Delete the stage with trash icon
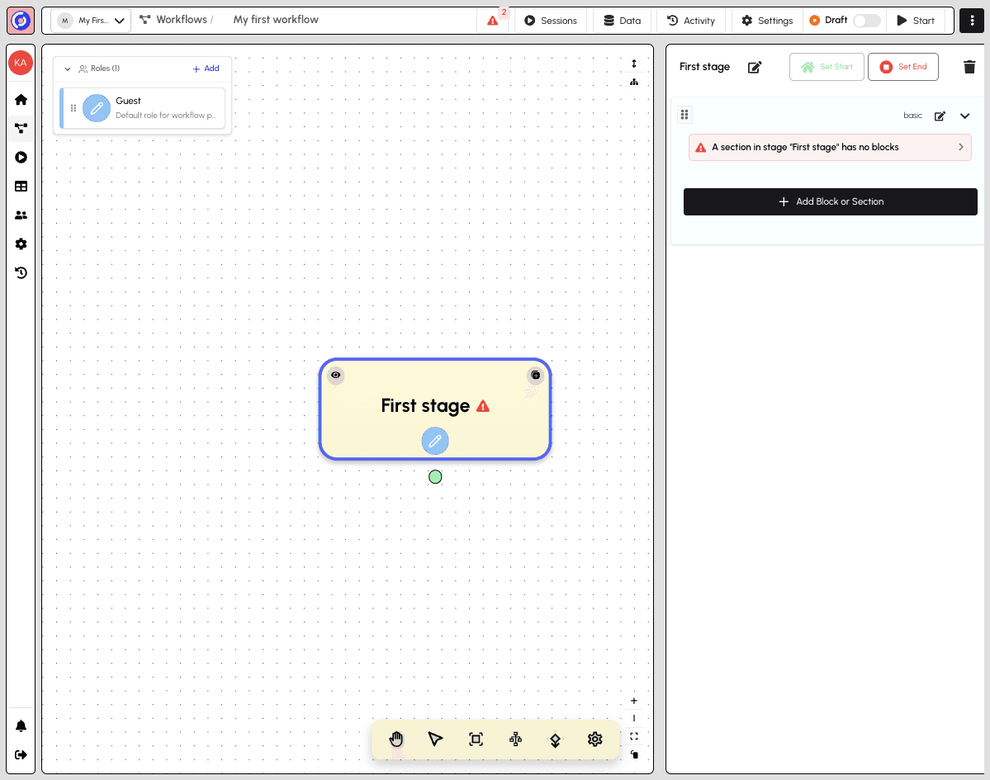The image size is (990, 780). click(x=969, y=67)
